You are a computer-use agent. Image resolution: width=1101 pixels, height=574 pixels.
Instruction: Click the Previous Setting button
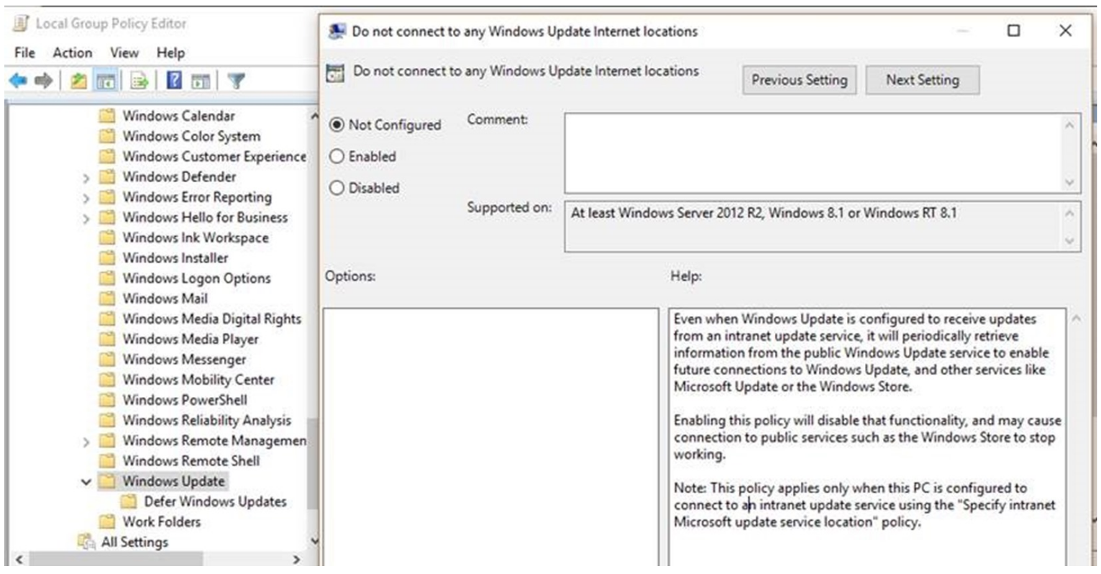pos(799,80)
